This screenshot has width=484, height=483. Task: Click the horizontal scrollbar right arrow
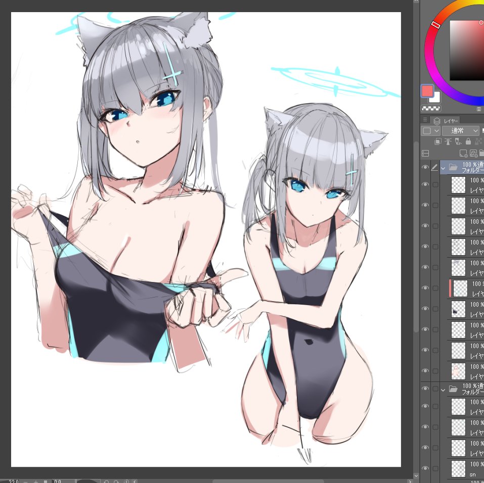410,481
